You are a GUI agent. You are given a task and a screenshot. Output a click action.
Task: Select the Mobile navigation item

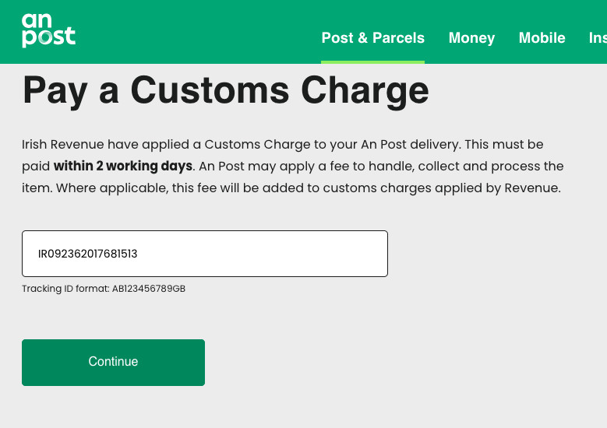tap(542, 37)
